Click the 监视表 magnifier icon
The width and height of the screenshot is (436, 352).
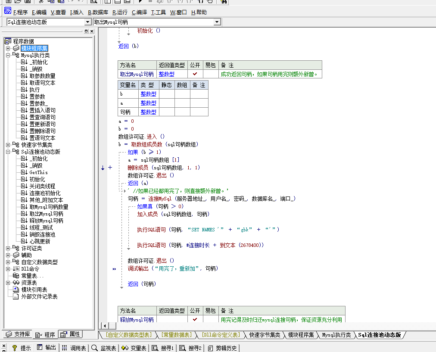94,348
